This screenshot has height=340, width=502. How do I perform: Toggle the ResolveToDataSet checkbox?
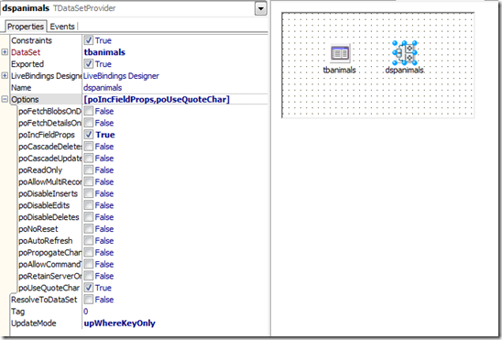click(x=89, y=300)
